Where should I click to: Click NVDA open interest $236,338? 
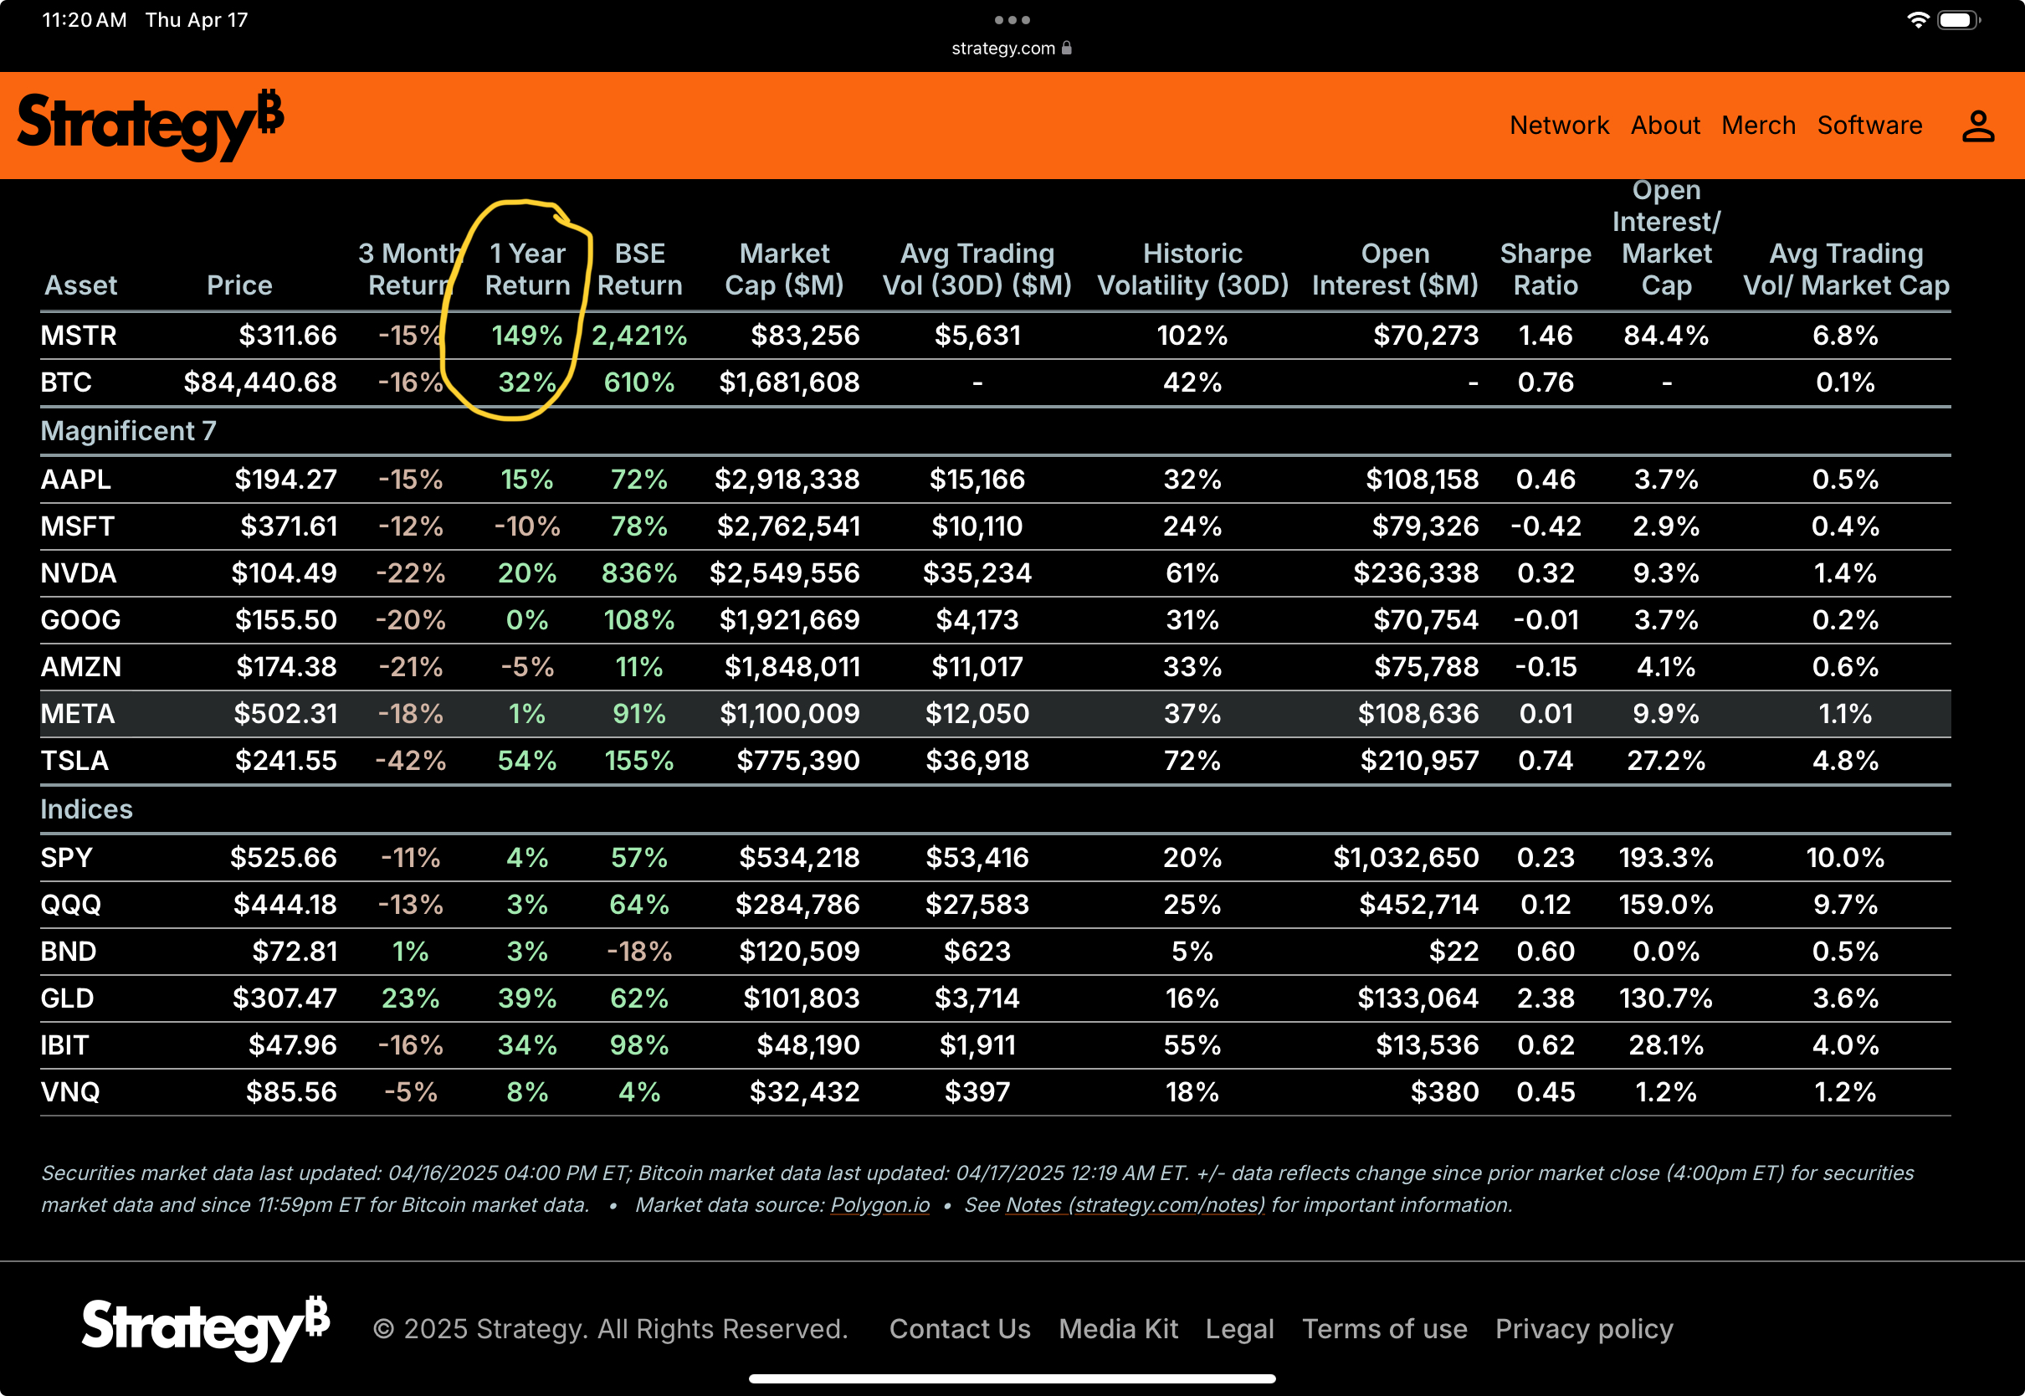tap(1416, 573)
